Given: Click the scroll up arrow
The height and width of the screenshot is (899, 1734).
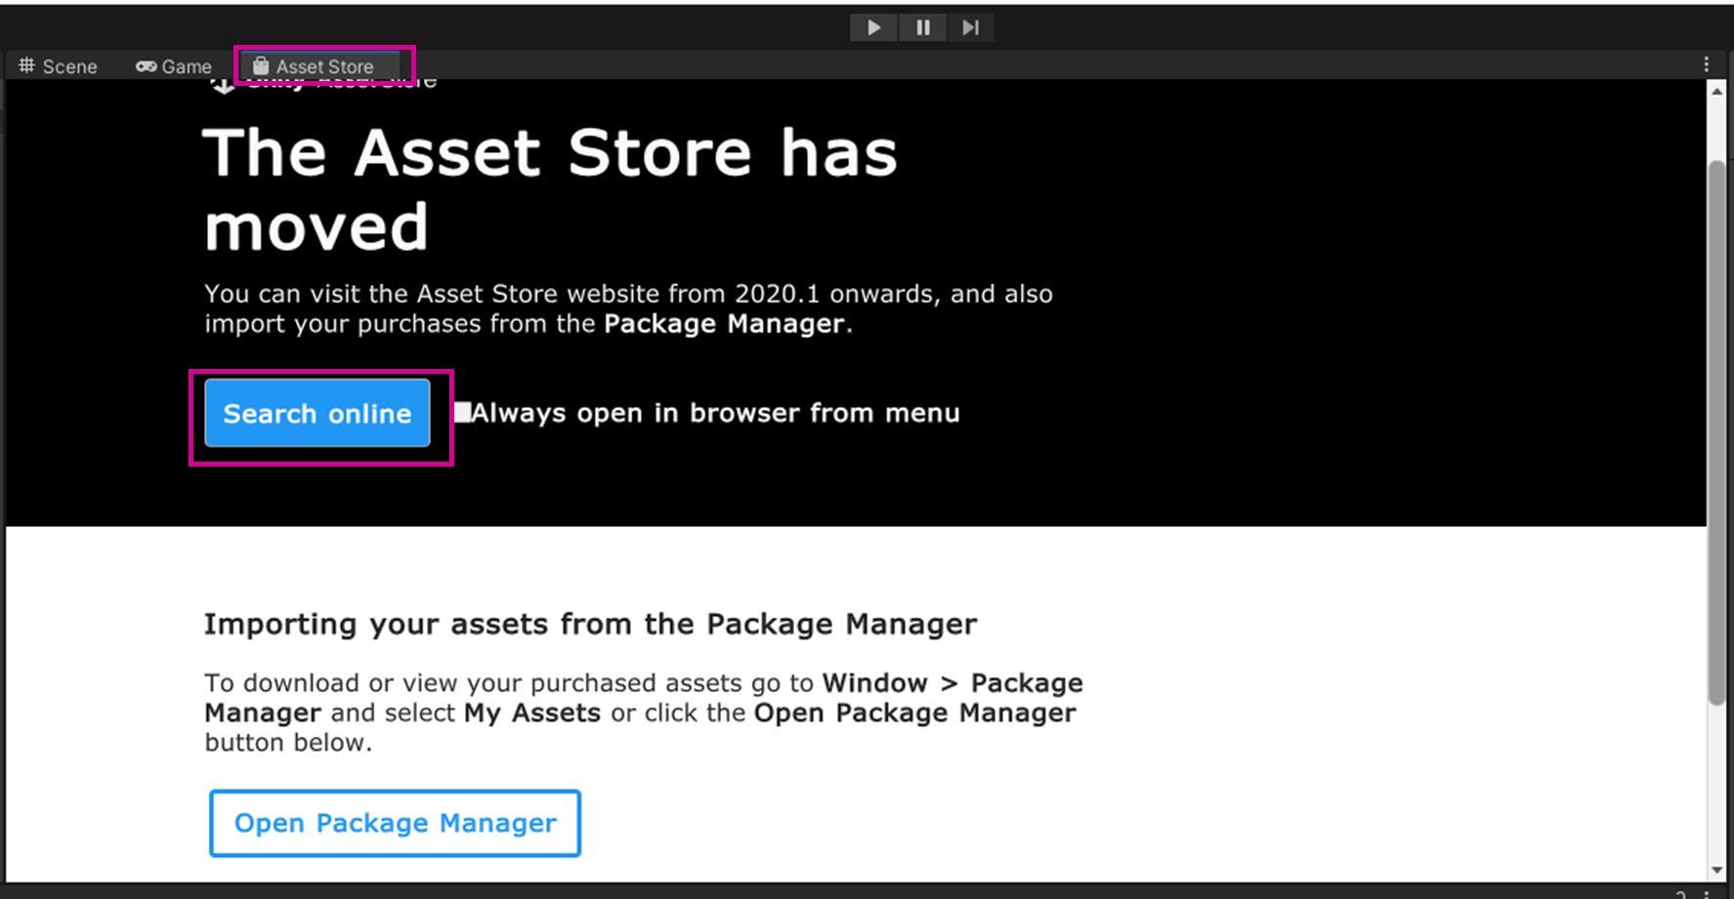Looking at the screenshot, I should click(x=1716, y=91).
